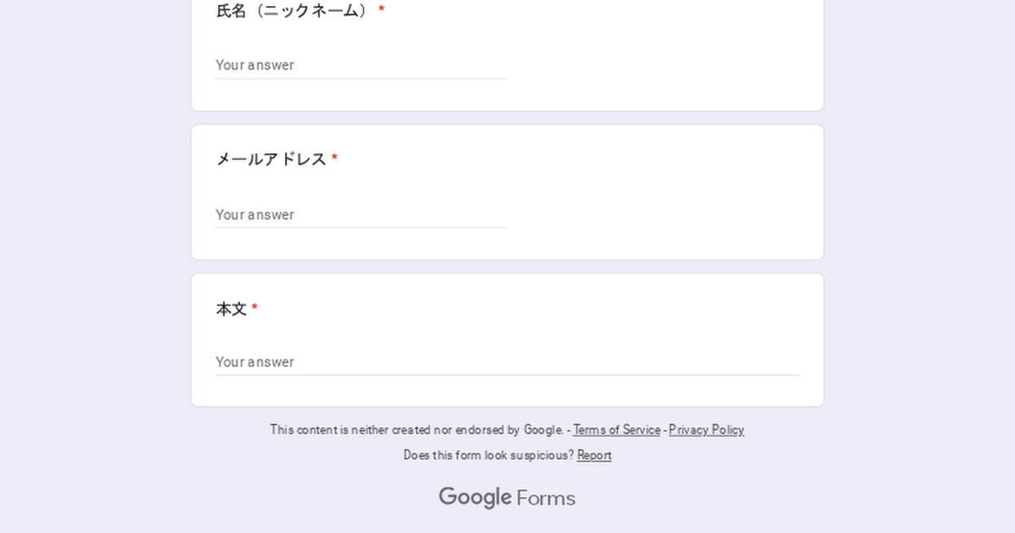Screen dimensions: 1015x533
Task: Open the Terms of Service link
Action: pyautogui.click(x=617, y=430)
